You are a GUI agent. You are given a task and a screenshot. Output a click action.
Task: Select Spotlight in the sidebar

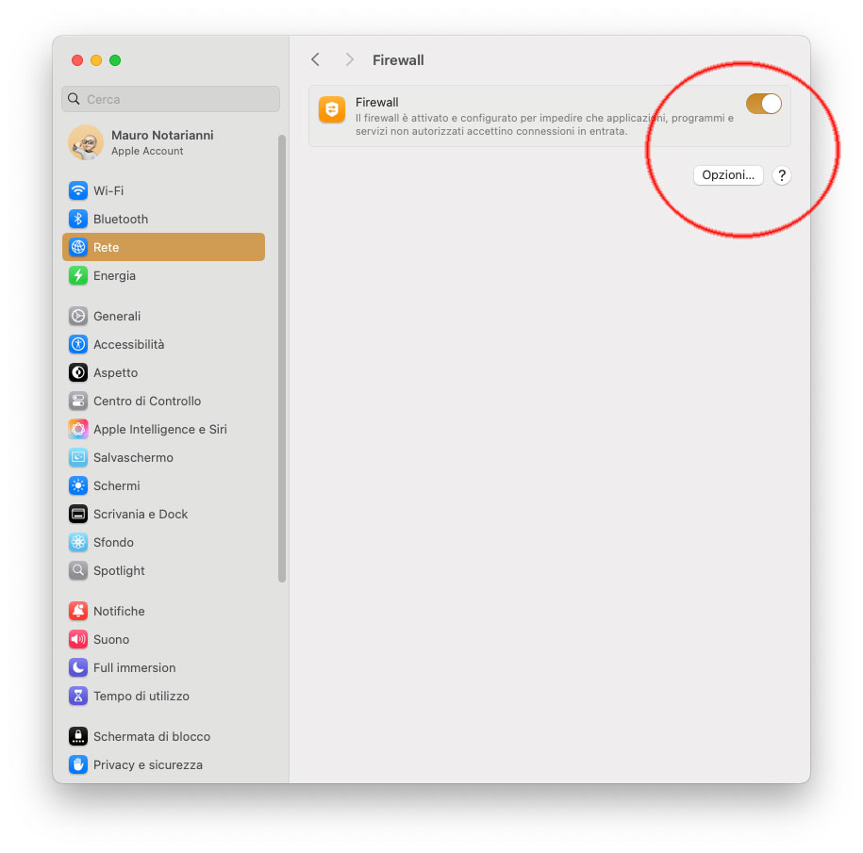click(x=163, y=571)
